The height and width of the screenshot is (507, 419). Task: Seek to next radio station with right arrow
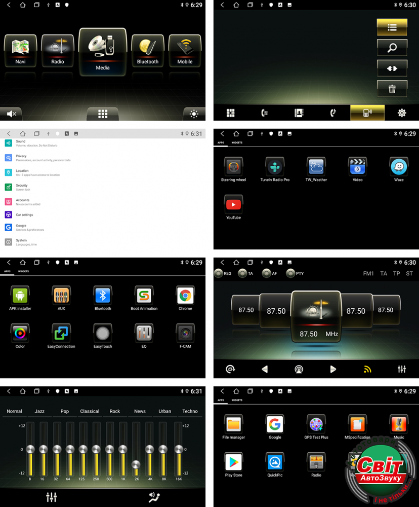click(333, 369)
